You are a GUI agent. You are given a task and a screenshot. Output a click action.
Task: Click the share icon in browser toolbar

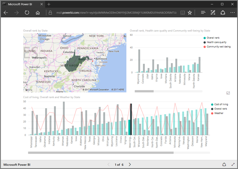tap(223, 13)
